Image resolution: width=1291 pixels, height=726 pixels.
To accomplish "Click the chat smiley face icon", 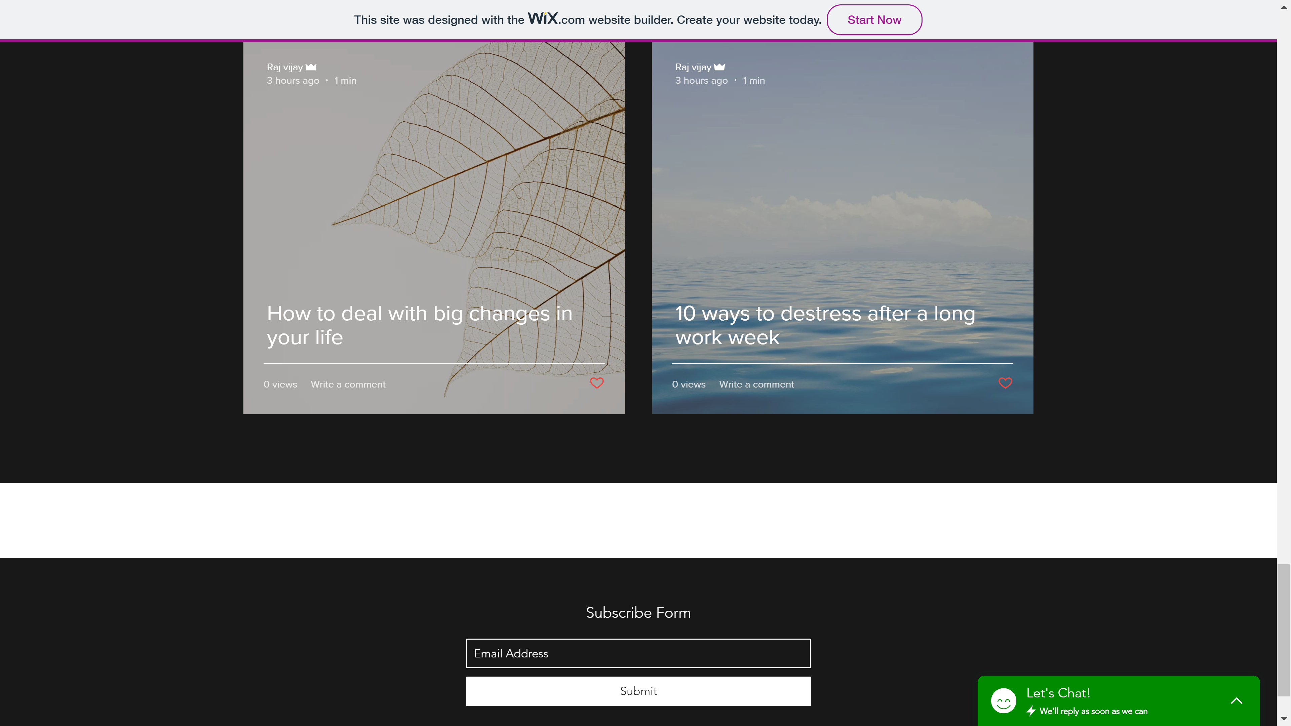I will pyautogui.click(x=1003, y=700).
